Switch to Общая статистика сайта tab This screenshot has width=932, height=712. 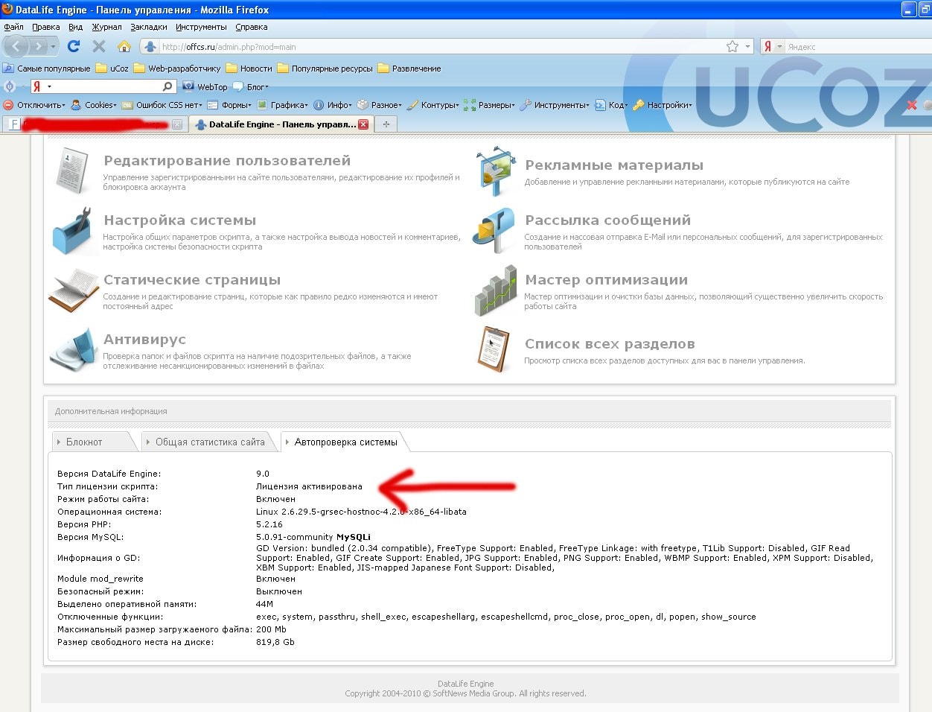tap(210, 442)
